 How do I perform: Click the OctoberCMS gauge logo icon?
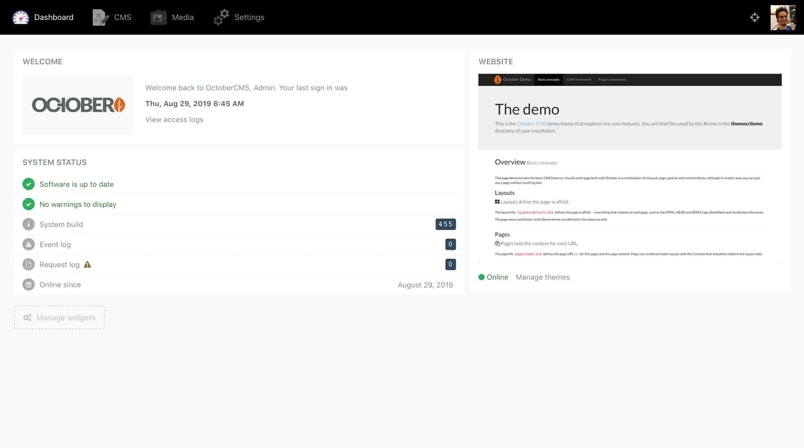[21, 17]
